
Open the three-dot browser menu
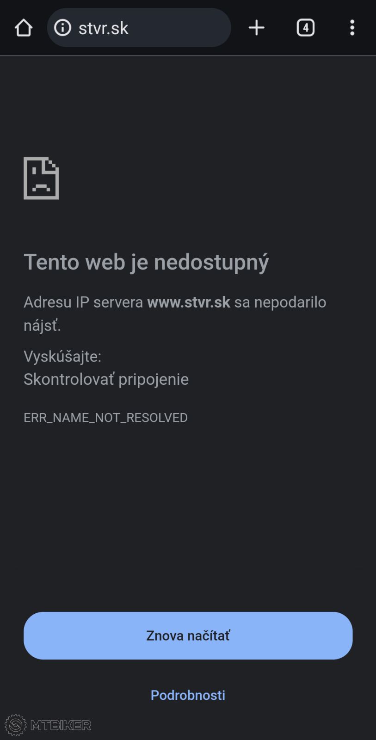click(x=352, y=28)
